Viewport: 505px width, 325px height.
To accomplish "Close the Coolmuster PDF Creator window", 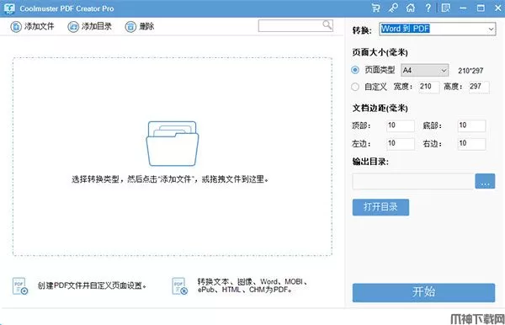I will click(x=498, y=8).
